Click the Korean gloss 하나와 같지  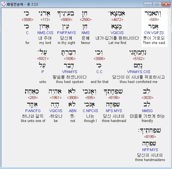coord(33,116)
